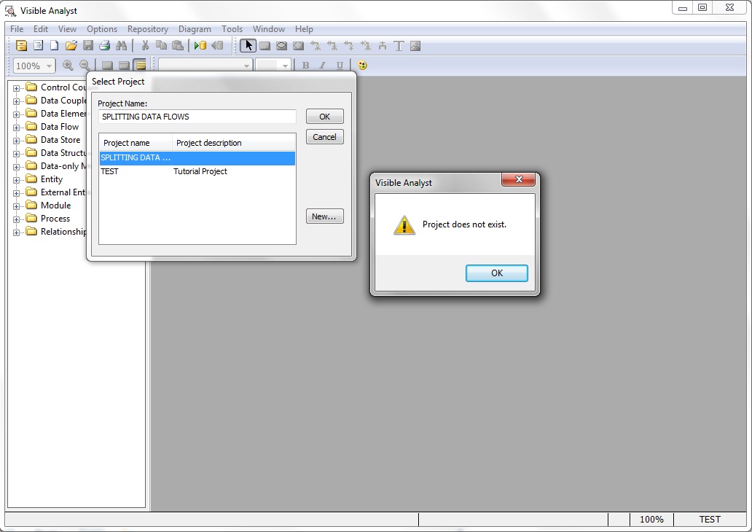Image resolution: width=752 pixels, height=532 pixels.
Task: Expand the Data Flow folder
Action: tap(16, 128)
